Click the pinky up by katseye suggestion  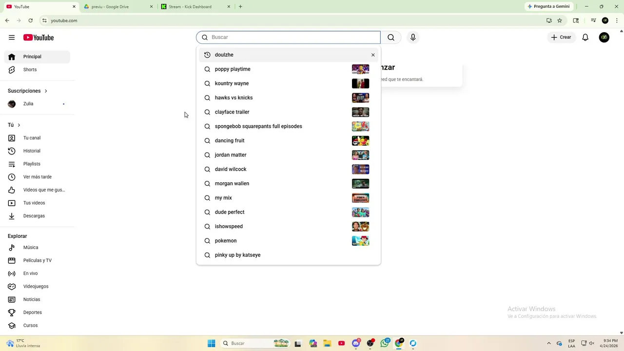[x=288, y=255]
